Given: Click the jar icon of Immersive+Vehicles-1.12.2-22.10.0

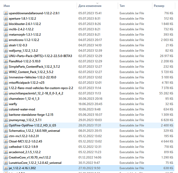Looking at the screenshot, I should (6, 77).
